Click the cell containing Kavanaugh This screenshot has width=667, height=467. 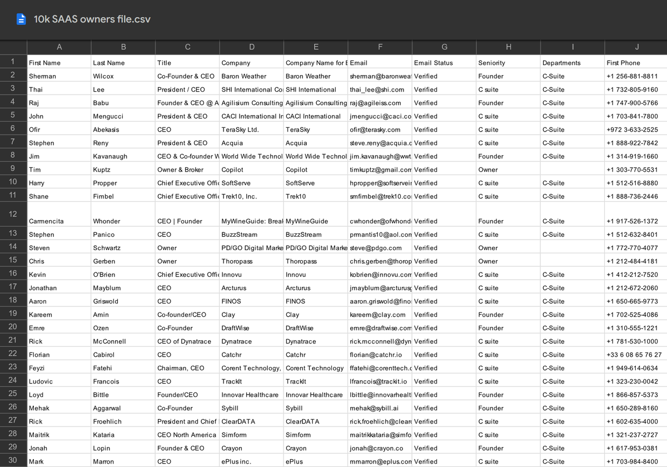click(x=123, y=156)
